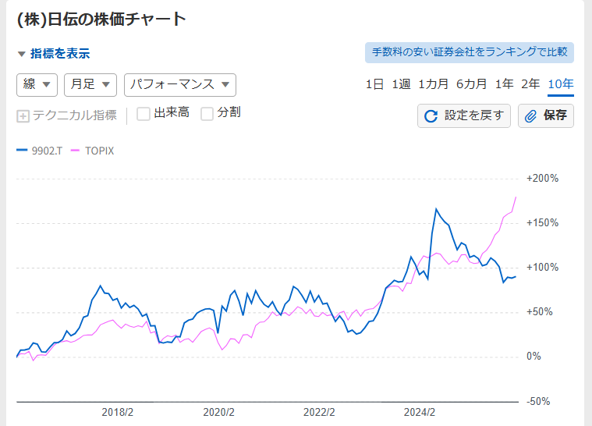Click the paperclip icon on 保存 button
This screenshot has width=592, height=426.
pos(530,116)
